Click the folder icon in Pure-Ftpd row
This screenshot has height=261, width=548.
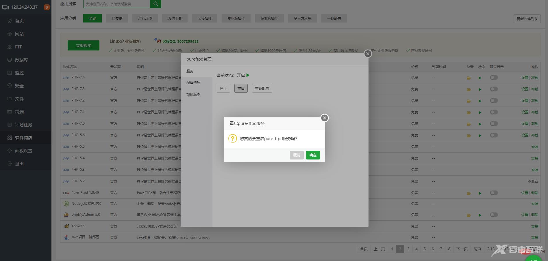click(469, 193)
